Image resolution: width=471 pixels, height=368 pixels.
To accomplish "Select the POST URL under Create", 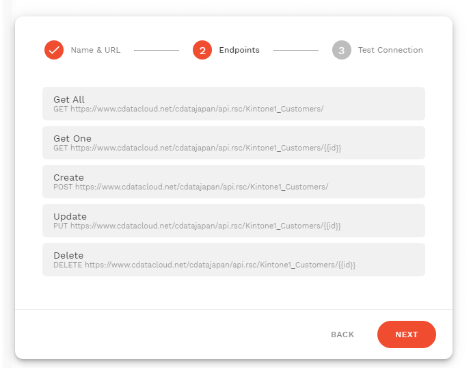I will 191,187.
